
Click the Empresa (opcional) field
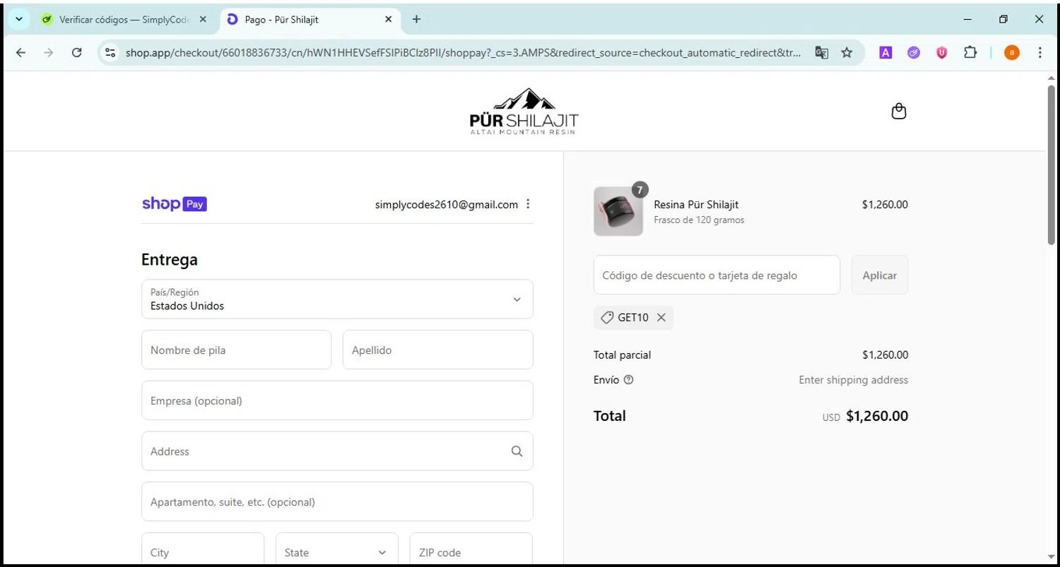pos(337,400)
